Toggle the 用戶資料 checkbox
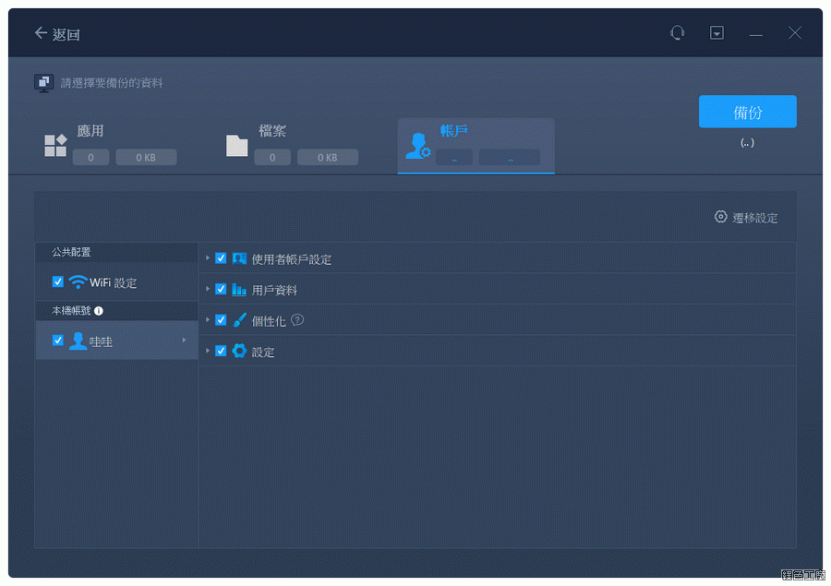Viewport: 831px width, 586px height. point(221,289)
